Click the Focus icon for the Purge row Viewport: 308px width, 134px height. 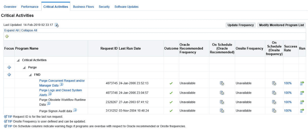(x=9, y=67)
